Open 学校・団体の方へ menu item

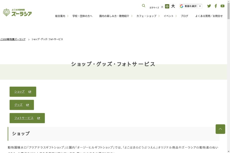click(x=82, y=16)
